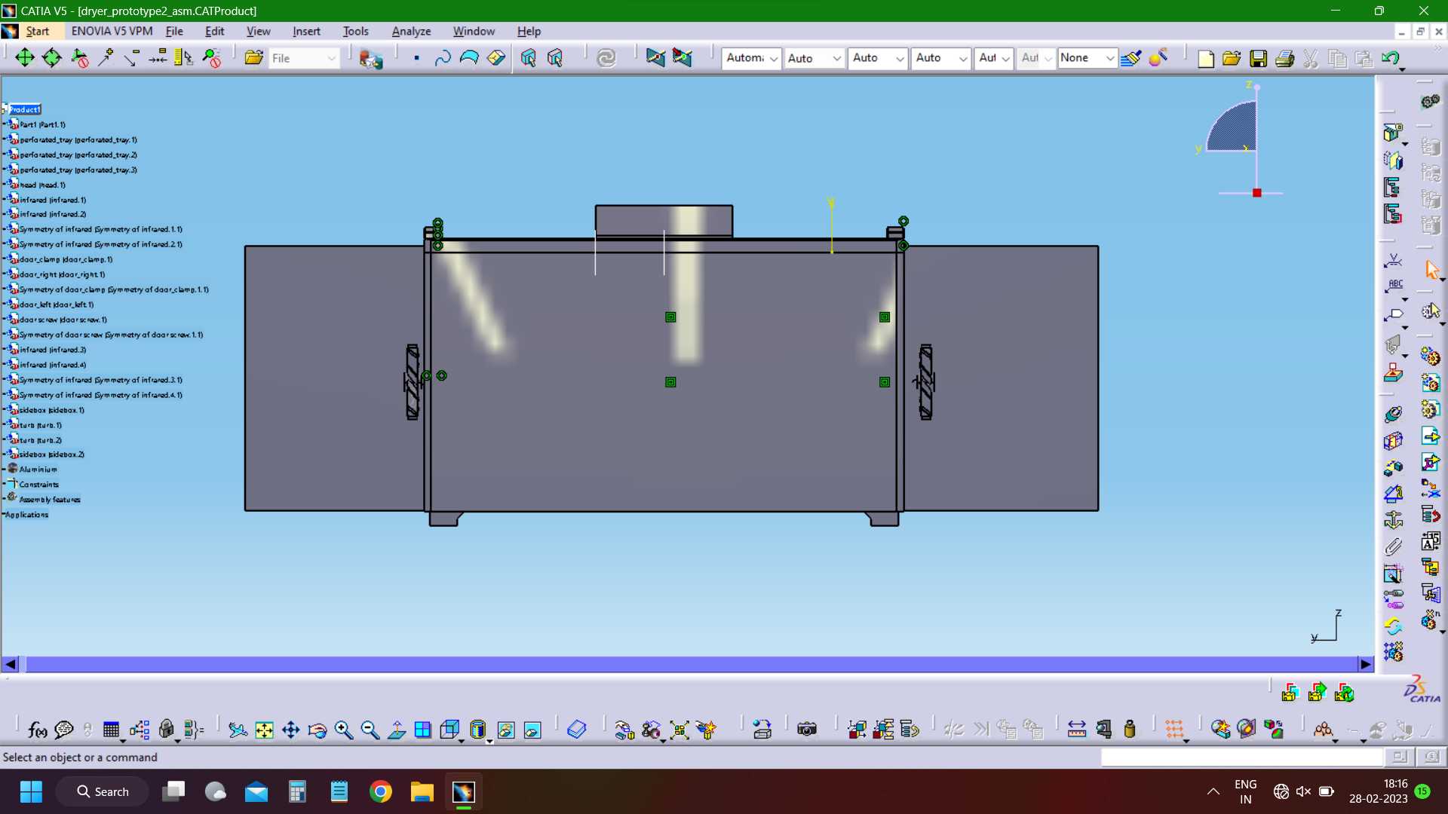This screenshot has width=1448, height=814.
Task: Expand the sidebox (sidebox.1) node
Action: (4, 410)
